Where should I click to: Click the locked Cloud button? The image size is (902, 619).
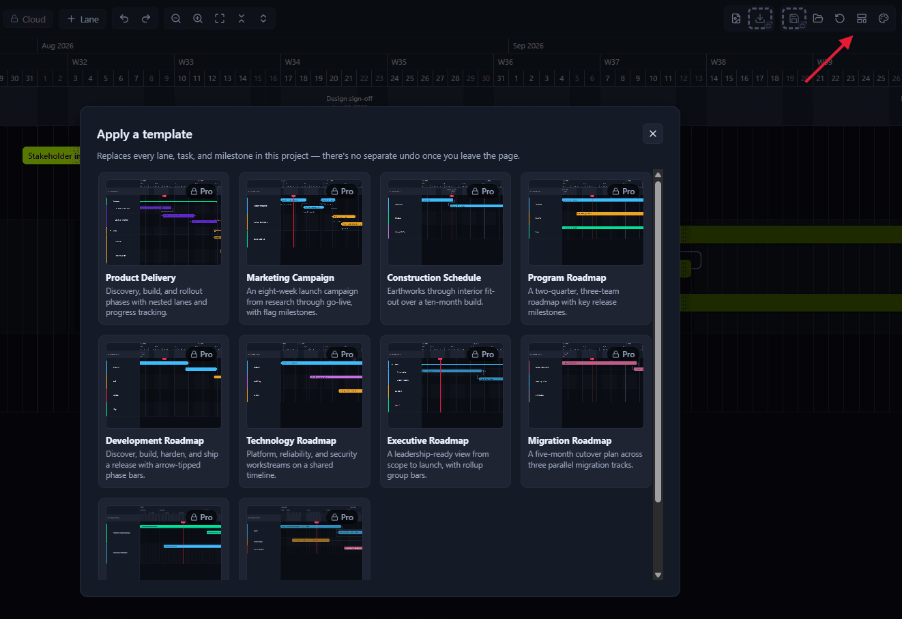(x=28, y=19)
